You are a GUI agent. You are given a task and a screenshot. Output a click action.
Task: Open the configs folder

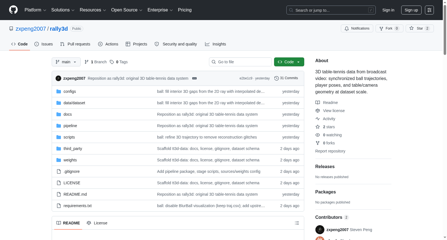70,91
